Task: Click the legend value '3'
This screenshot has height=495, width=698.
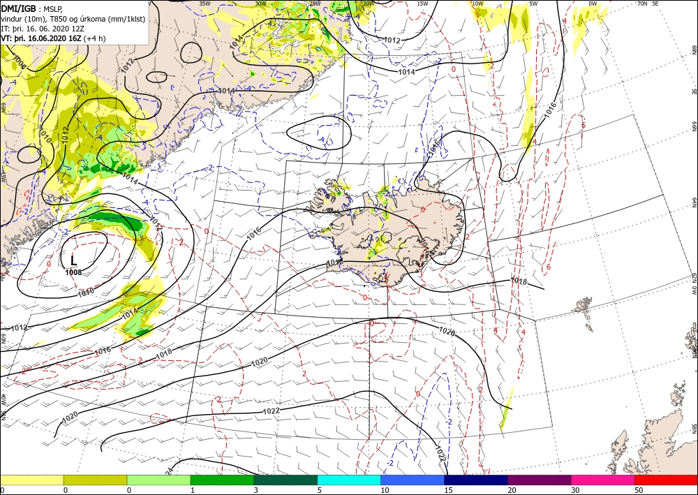Action: 256,491
